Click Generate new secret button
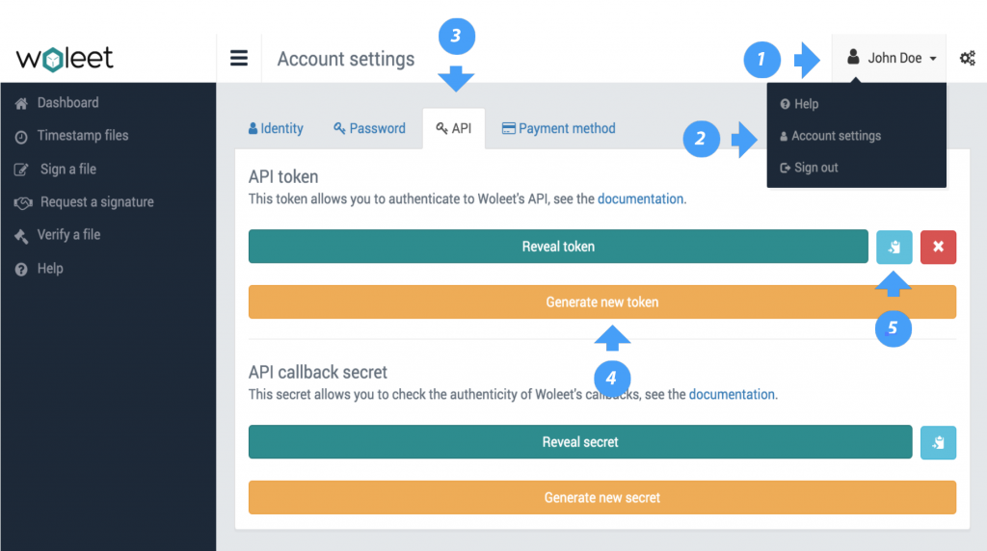The height and width of the screenshot is (551, 987). 602,497
